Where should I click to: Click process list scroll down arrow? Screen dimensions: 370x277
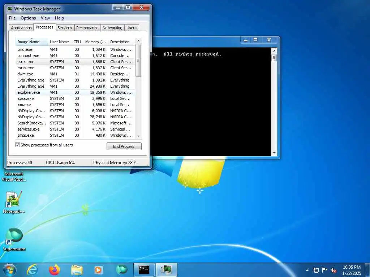pos(138,136)
